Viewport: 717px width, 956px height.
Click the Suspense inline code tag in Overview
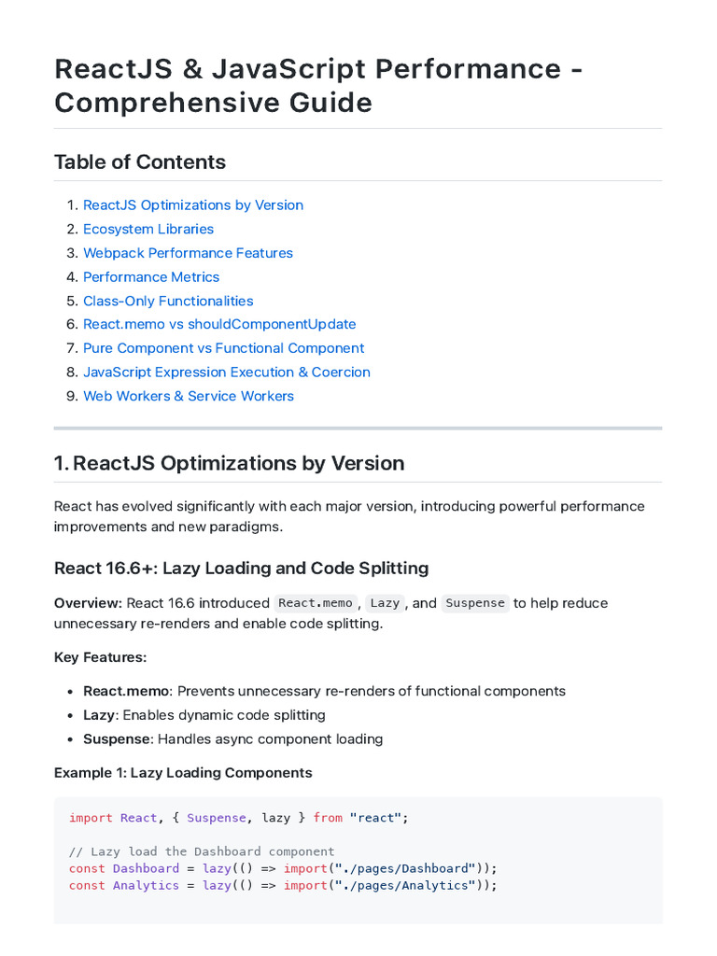pos(475,603)
